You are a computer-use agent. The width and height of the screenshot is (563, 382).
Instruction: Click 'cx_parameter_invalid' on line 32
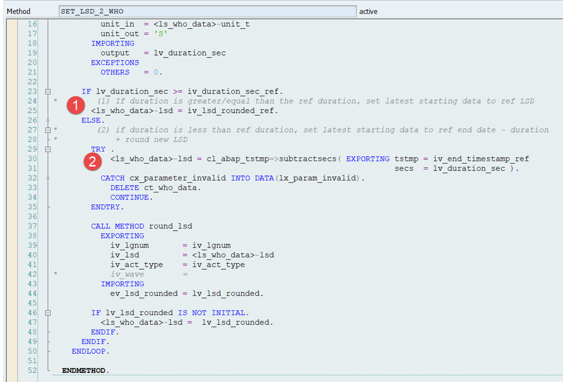[178, 178]
